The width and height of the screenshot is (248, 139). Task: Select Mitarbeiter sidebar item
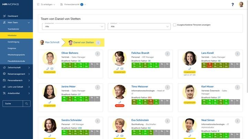tap(17, 35)
